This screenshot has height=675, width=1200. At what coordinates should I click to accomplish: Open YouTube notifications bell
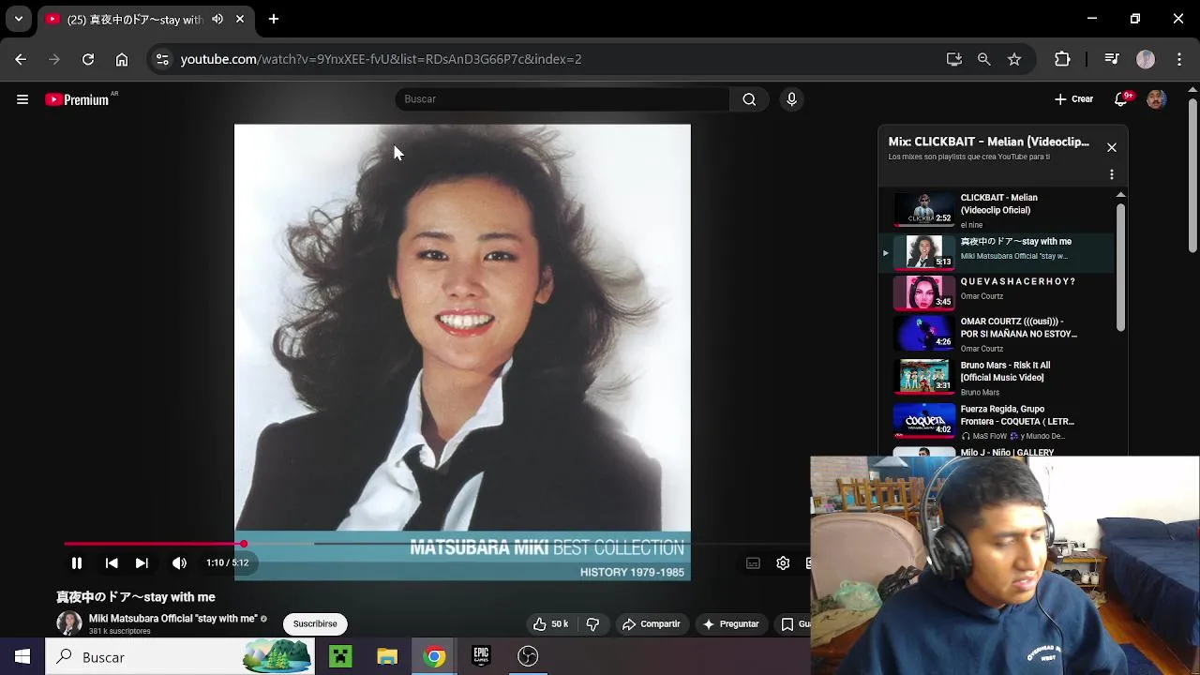coord(1121,99)
